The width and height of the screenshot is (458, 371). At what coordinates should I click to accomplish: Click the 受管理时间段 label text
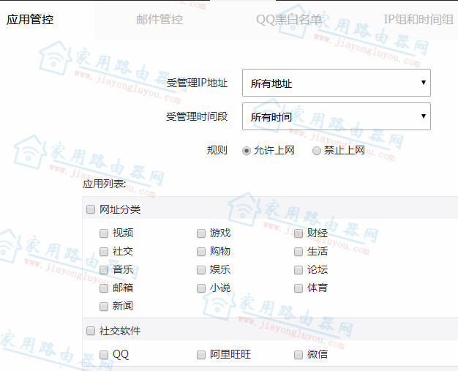[x=197, y=116]
